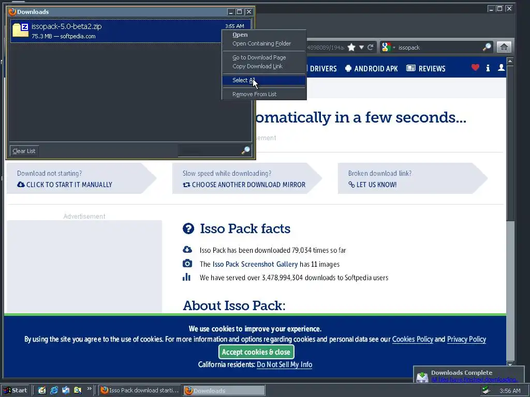Click the fourth quick launch search icon
This screenshot has width=530, height=397.
point(78,390)
